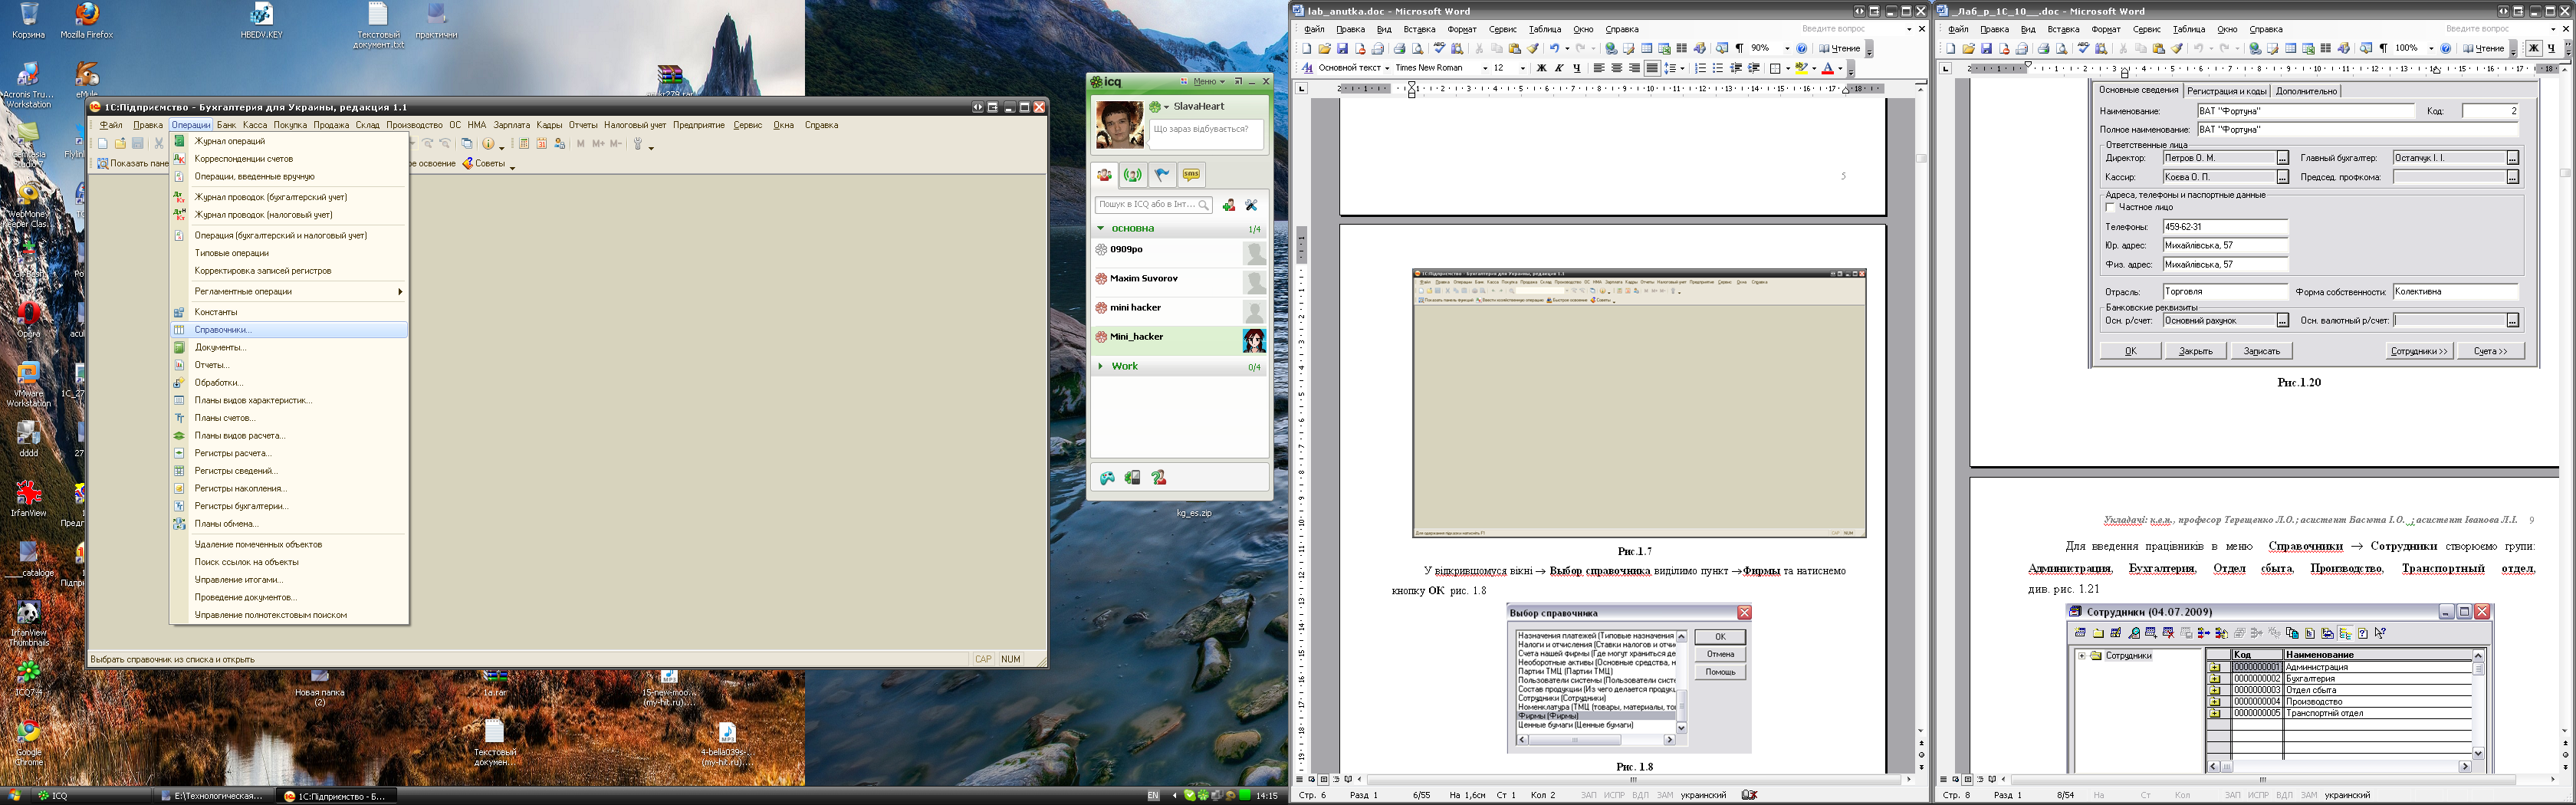Open calculator icon in 1C toolbar

click(525, 144)
